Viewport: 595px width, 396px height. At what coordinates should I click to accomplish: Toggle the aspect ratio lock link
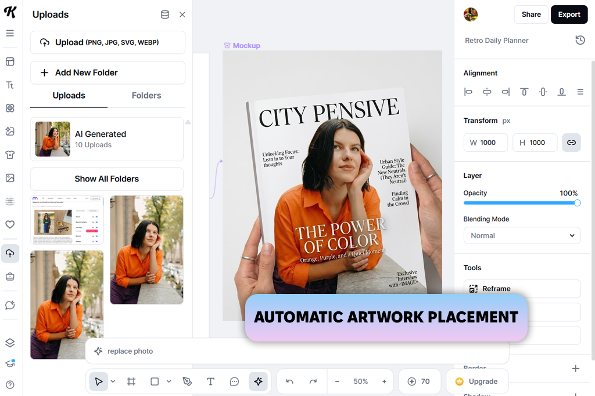coord(572,143)
